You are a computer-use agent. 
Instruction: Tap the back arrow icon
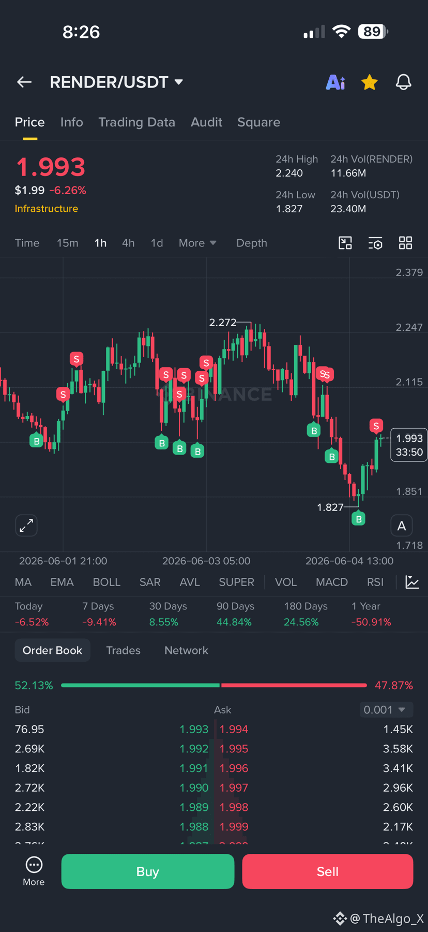24,82
